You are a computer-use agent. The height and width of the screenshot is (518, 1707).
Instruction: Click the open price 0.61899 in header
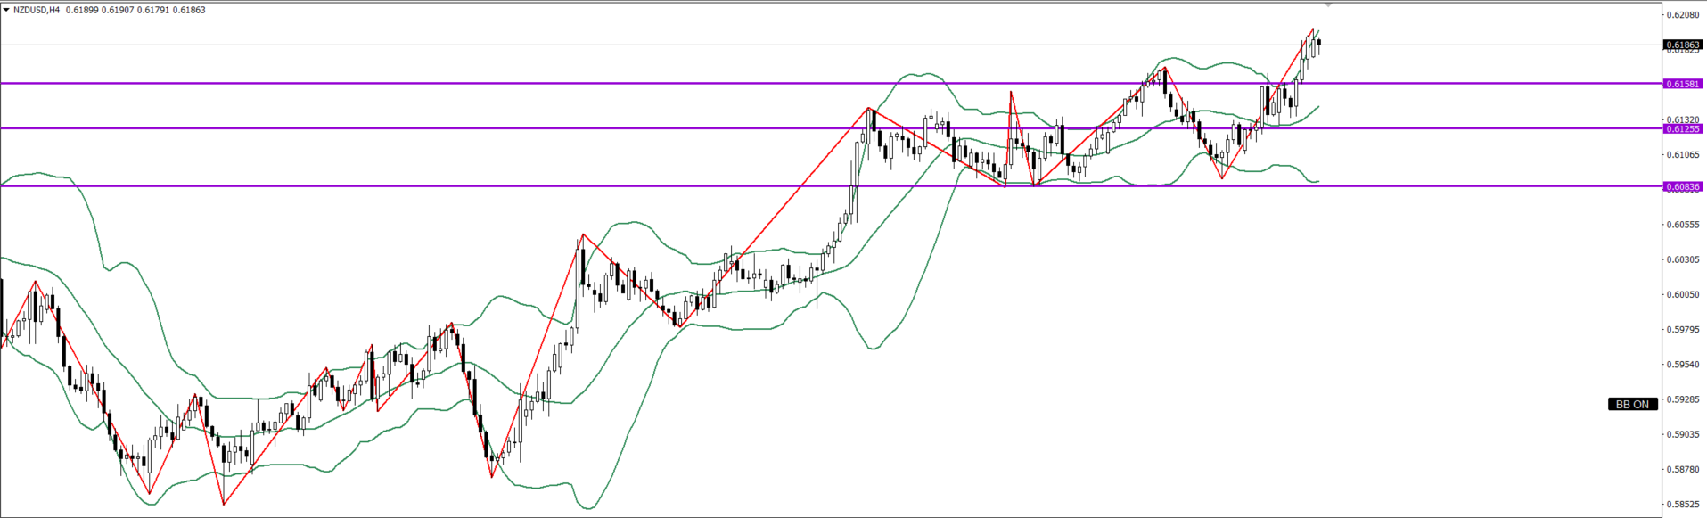83,11
